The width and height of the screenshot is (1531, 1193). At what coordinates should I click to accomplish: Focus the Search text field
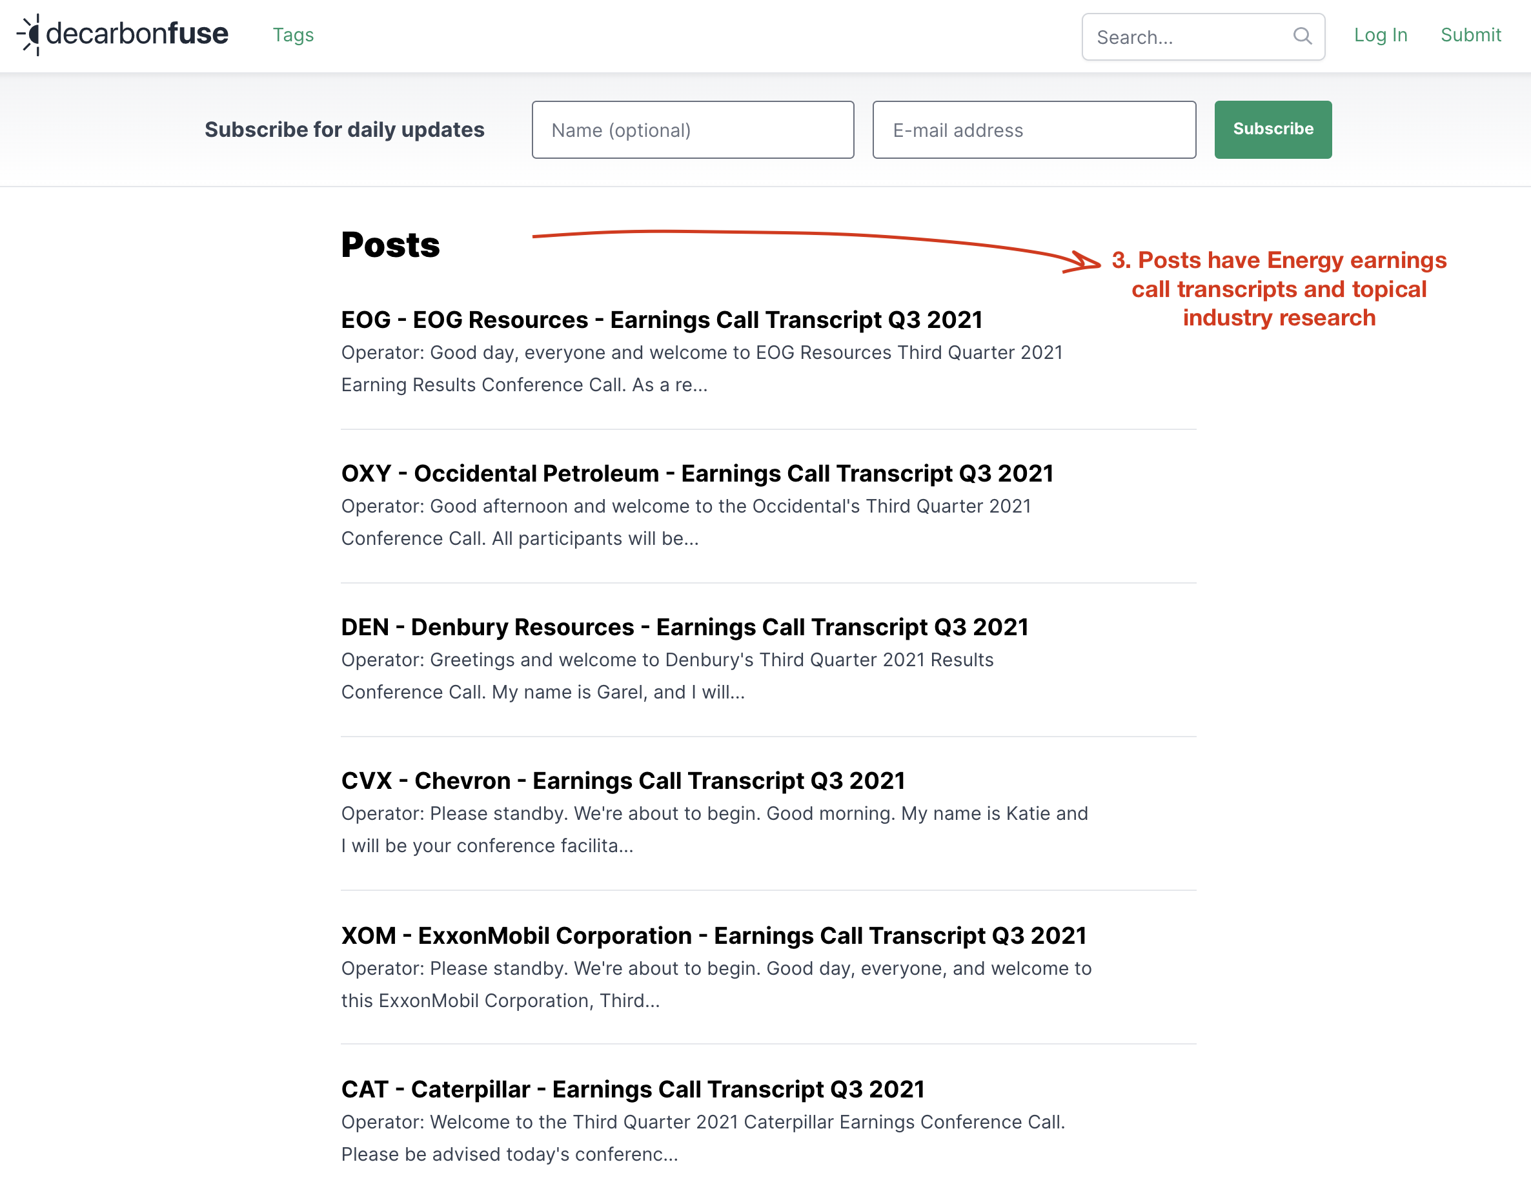pyautogui.click(x=1191, y=37)
